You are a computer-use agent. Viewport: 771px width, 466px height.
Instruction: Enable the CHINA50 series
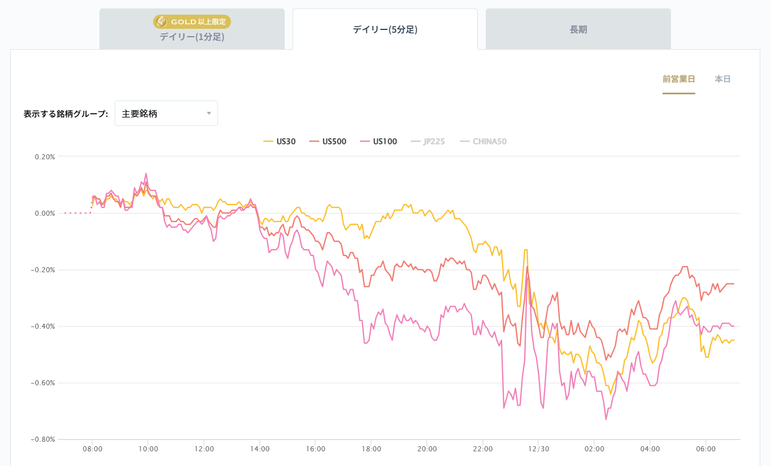489,141
